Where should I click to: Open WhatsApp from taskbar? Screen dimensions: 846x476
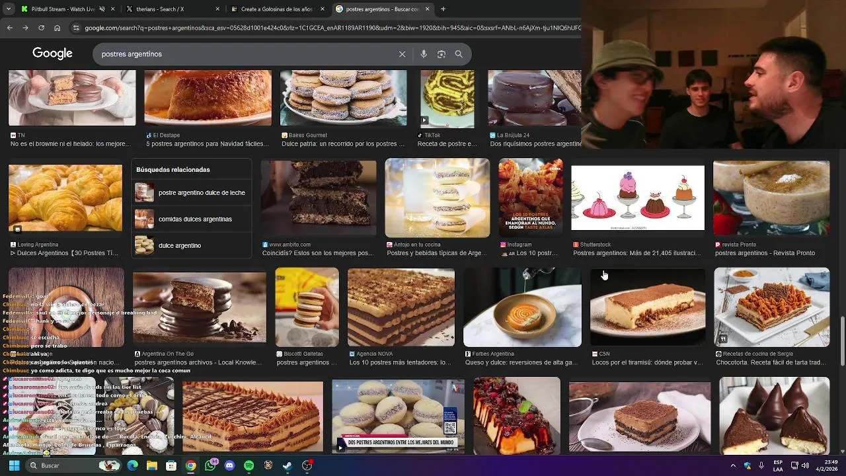210,465
